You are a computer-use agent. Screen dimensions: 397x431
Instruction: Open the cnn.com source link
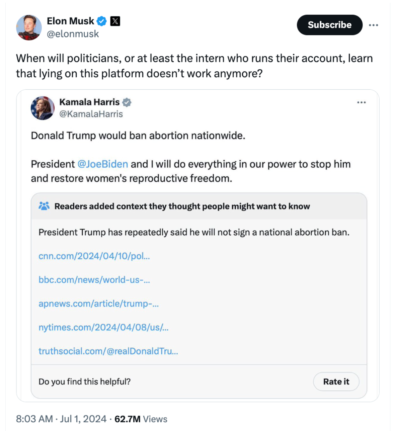click(94, 256)
